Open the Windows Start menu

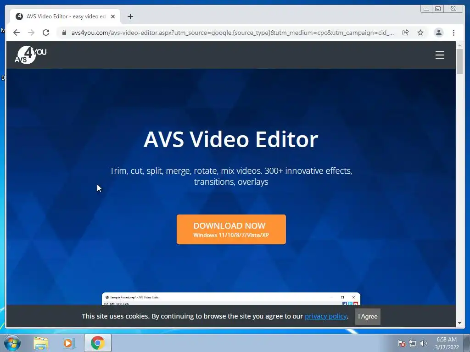coord(12,343)
